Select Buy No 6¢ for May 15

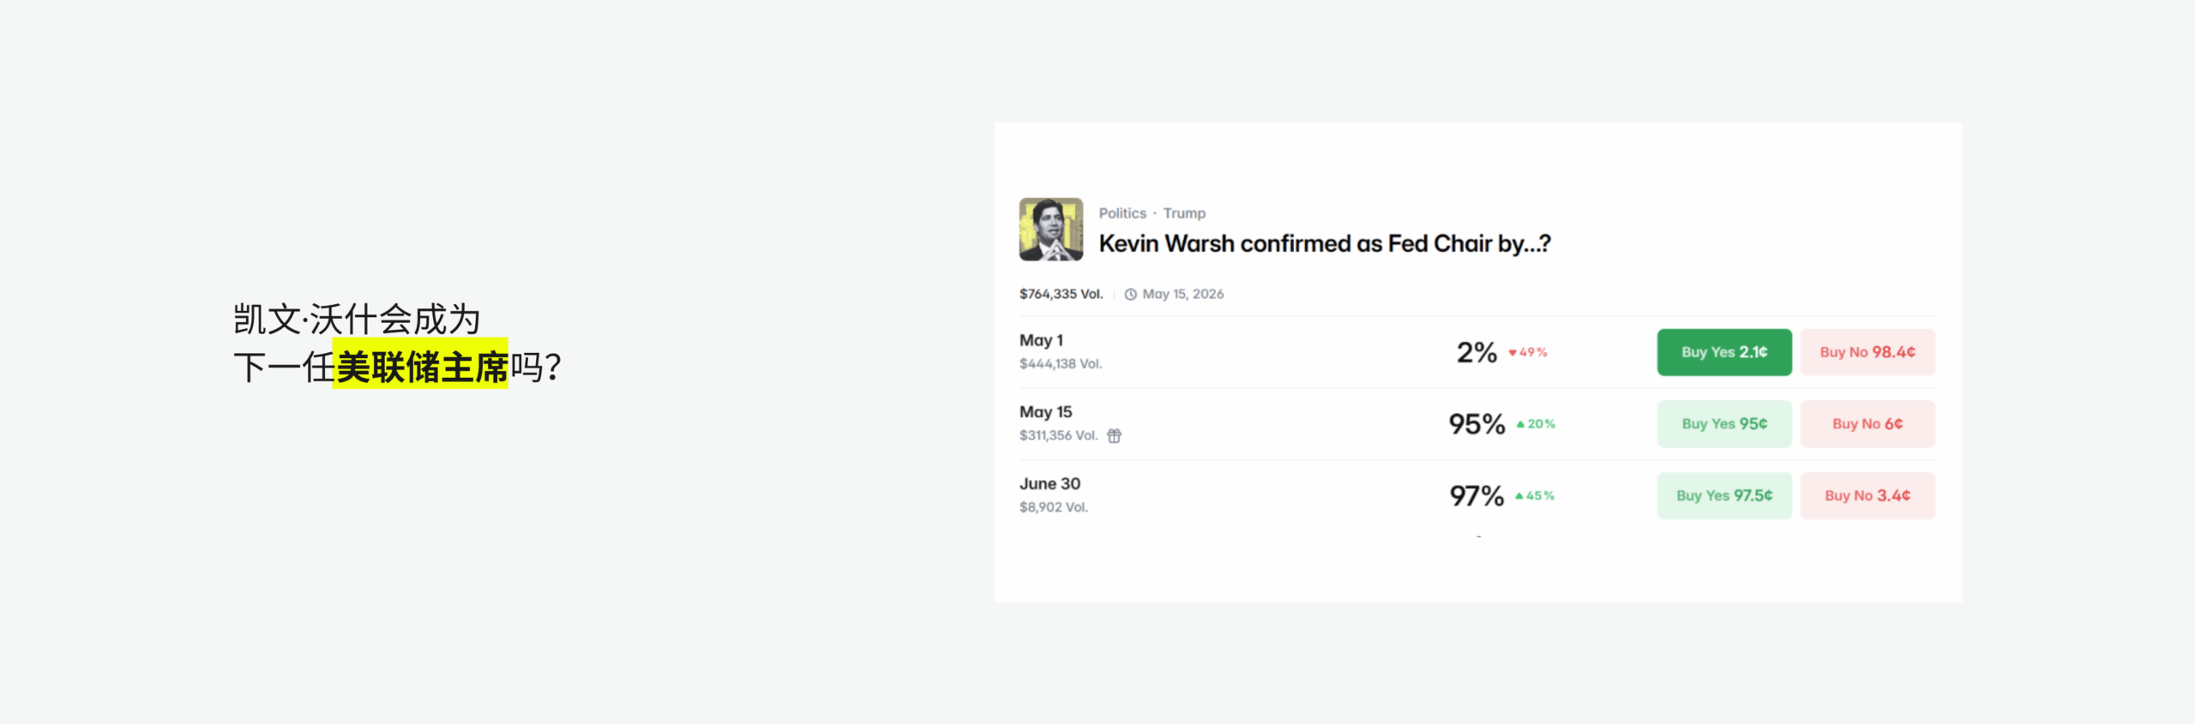[x=1867, y=424]
